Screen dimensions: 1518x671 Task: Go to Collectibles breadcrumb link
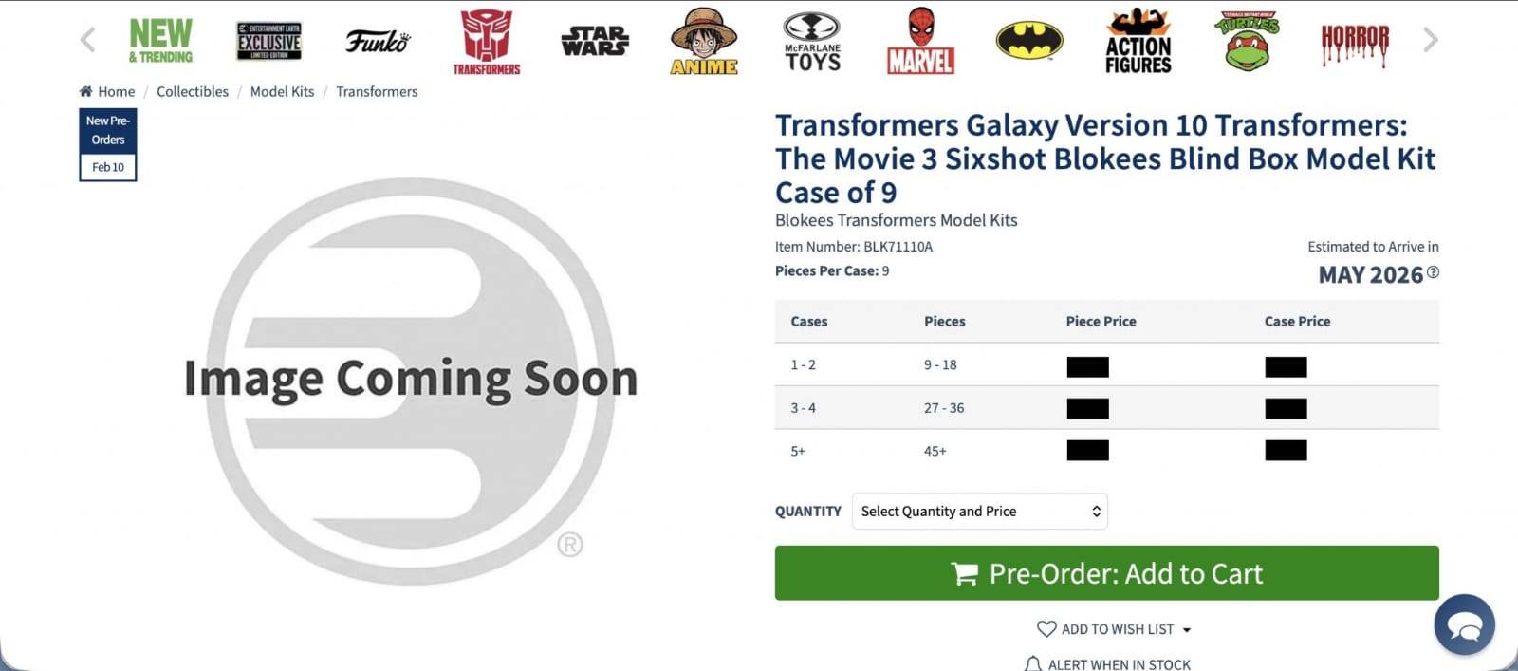(x=193, y=91)
